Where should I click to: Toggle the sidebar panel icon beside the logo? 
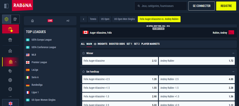click(x=6, y=6)
